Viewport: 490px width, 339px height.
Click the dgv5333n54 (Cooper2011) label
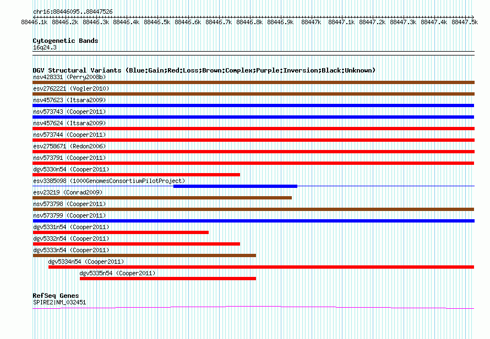coord(71,250)
